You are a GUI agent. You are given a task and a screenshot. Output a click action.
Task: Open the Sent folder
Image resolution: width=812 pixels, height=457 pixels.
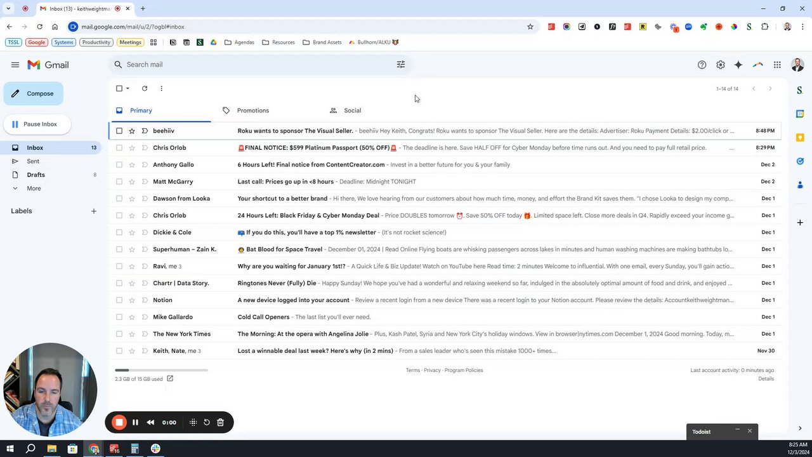click(x=33, y=161)
